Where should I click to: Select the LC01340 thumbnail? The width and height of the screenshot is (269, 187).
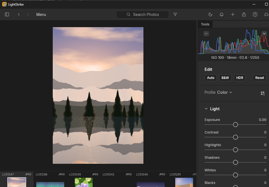[x=151, y=184]
